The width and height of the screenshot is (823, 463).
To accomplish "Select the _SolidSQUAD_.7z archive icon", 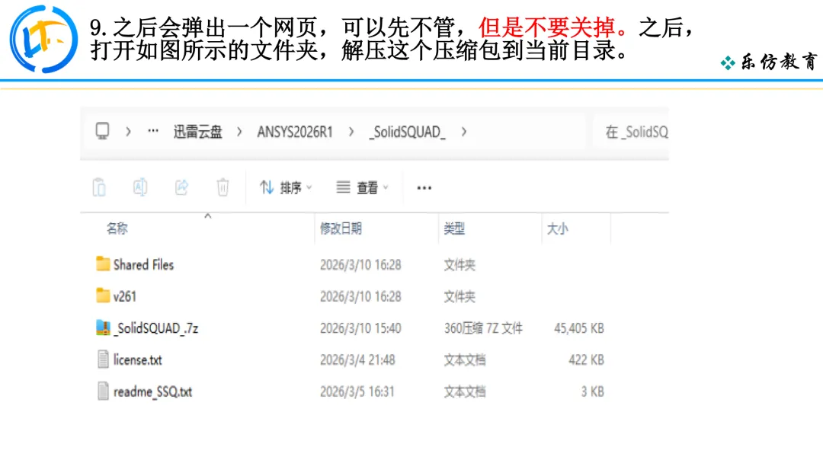I will (103, 327).
